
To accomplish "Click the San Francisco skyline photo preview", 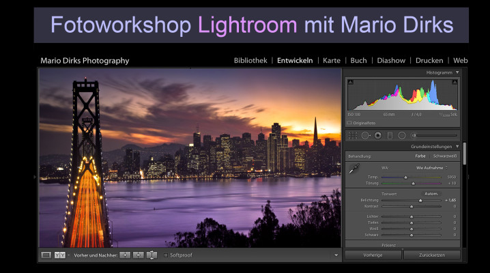I will click(x=190, y=158).
